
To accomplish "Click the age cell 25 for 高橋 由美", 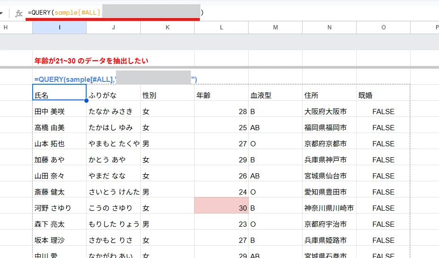I will point(222,125).
